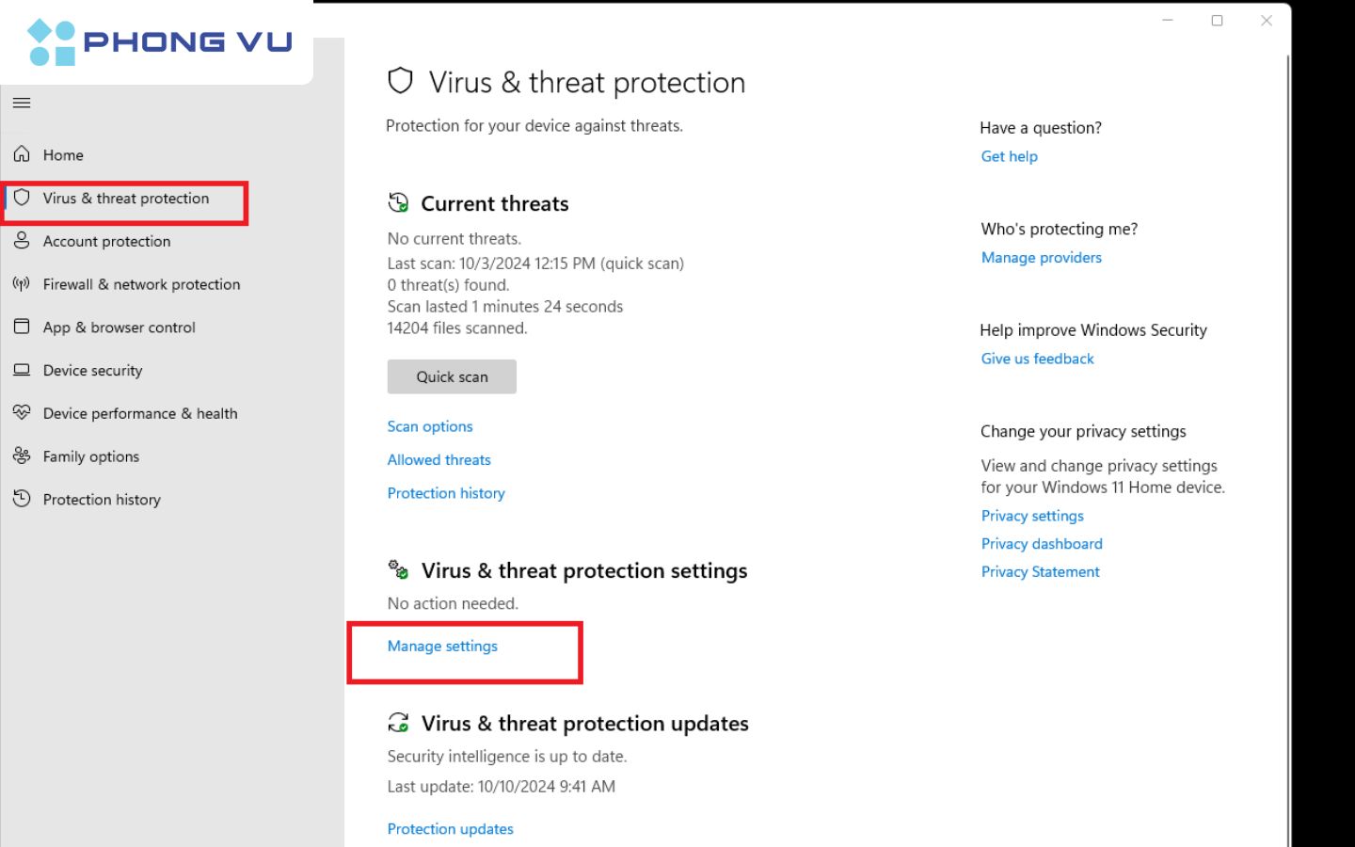Click Get help link
This screenshot has width=1355, height=847.
[x=1009, y=156]
